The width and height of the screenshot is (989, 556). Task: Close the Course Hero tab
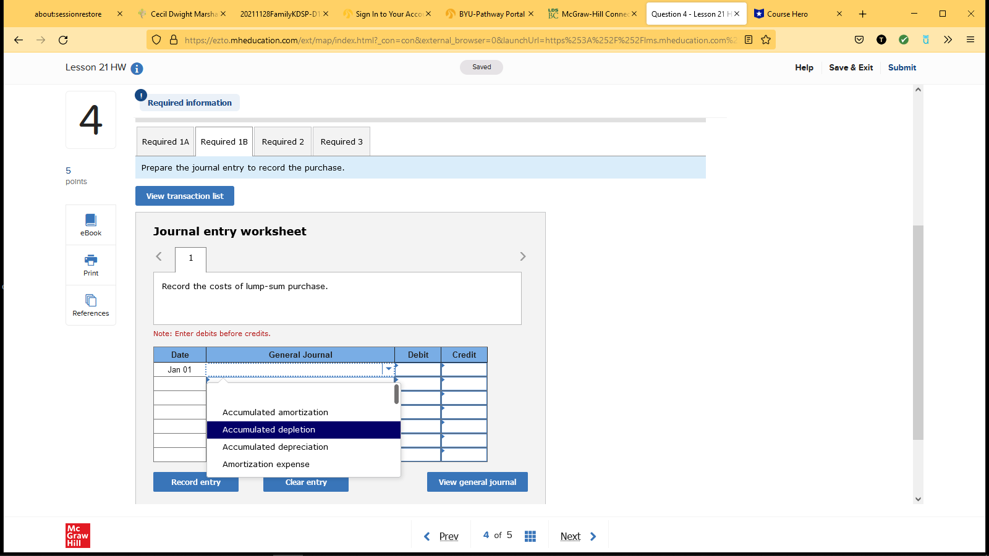click(839, 14)
